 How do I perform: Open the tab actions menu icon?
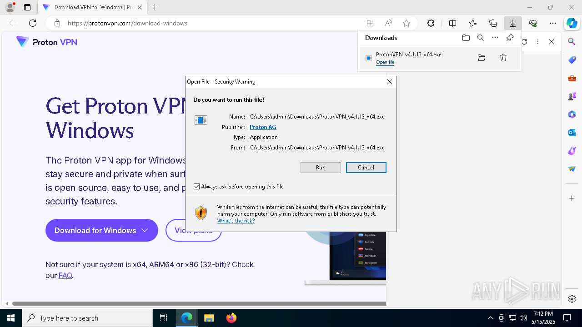(27, 7)
